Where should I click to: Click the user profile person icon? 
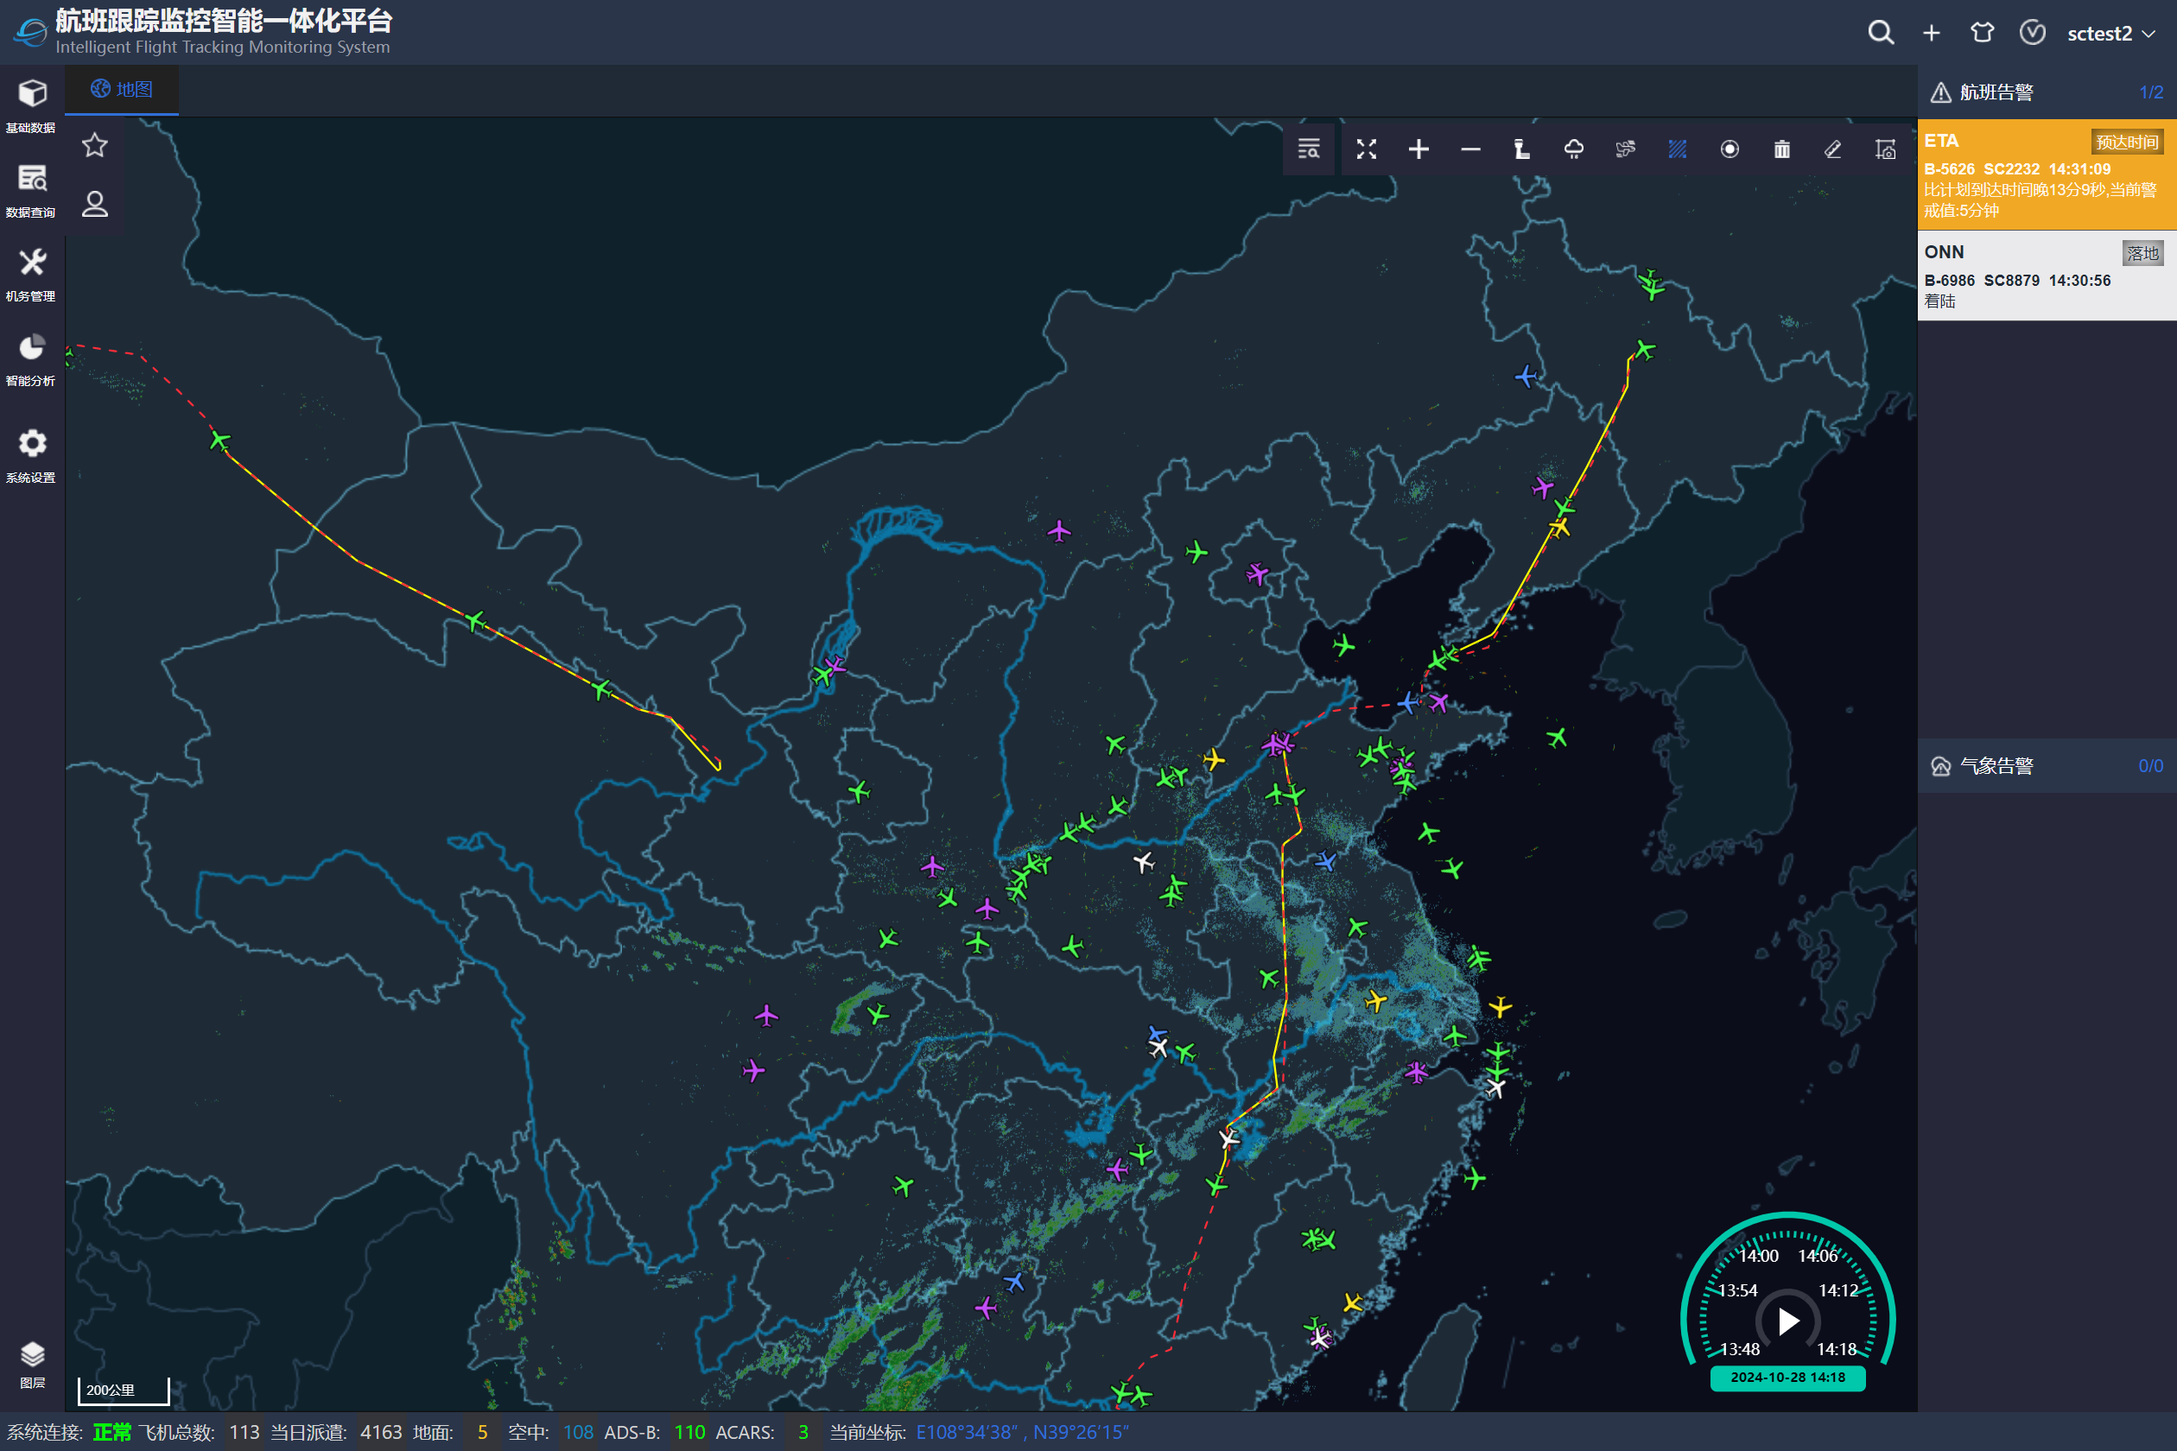pyautogui.click(x=94, y=204)
